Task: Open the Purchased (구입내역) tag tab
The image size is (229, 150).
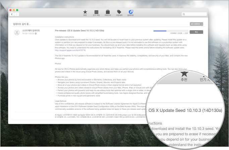Action: [x=119, y=13]
